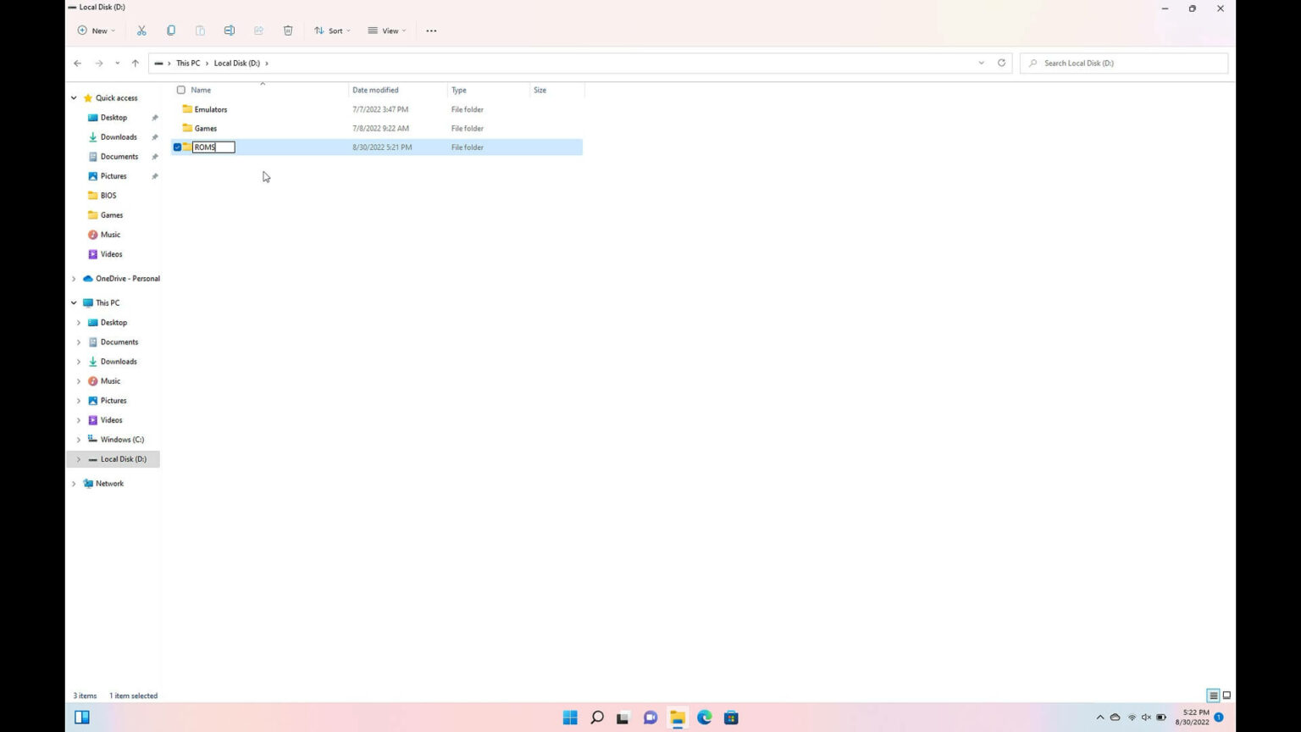Open the Emulators folder
Screen dimensions: 1301x732
tap(210, 109)
